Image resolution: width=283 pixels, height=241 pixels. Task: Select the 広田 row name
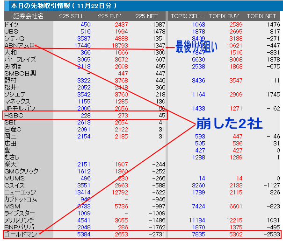[10, 144]
